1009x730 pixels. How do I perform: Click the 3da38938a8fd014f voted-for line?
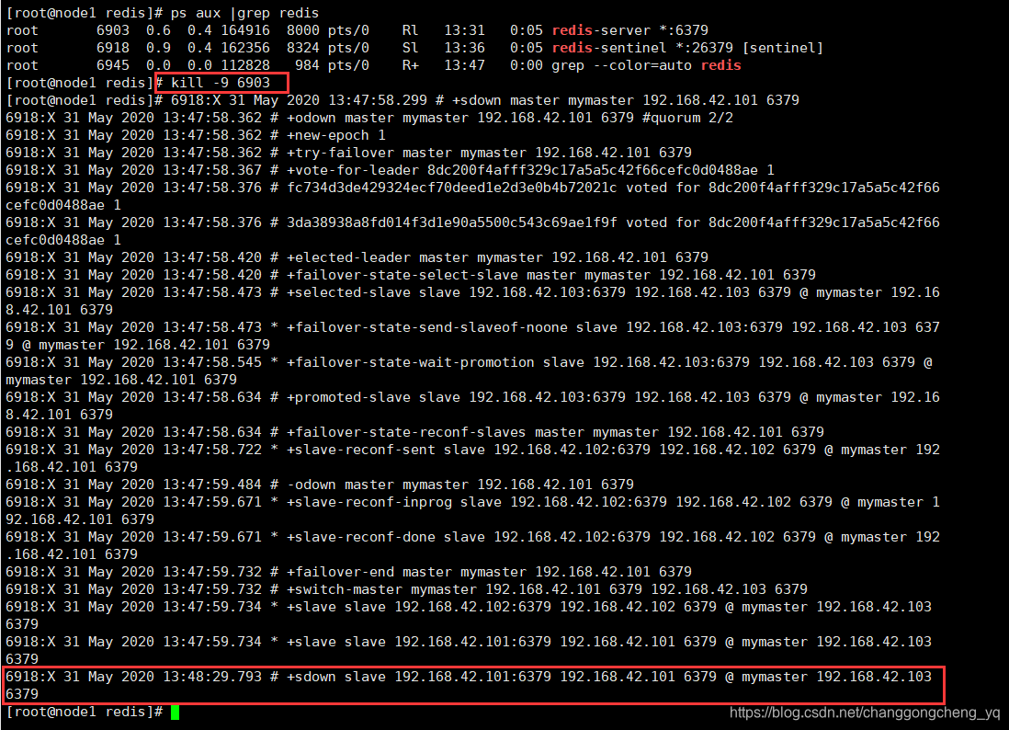[x=473, y=231]
